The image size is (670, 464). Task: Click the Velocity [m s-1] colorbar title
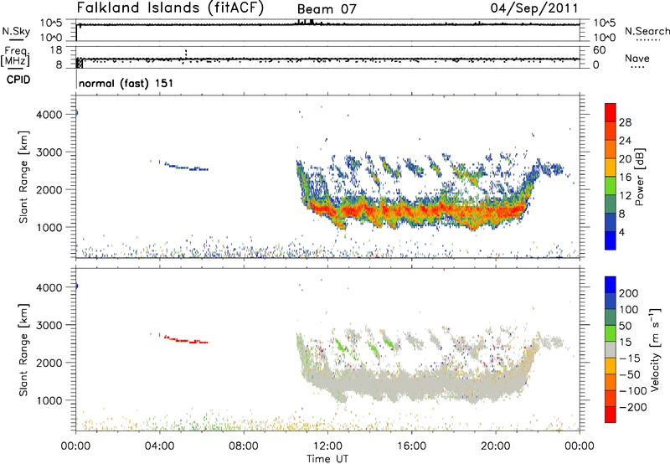(x=655, y=349)
